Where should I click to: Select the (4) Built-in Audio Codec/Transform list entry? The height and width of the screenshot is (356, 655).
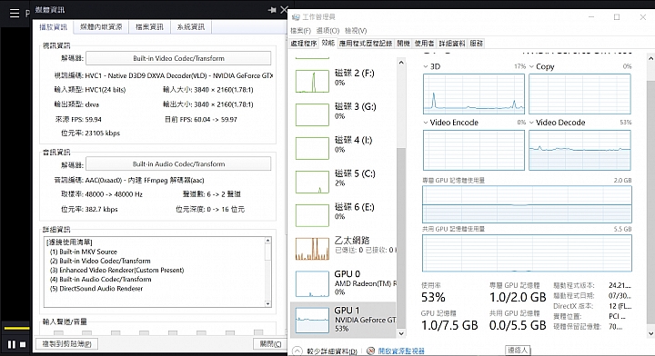[x=101, y=280]
